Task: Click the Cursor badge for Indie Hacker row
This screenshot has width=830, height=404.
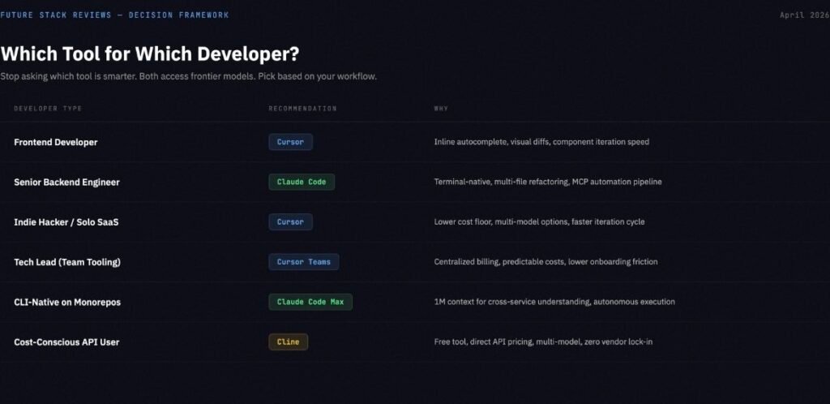Action: point(291,221)
